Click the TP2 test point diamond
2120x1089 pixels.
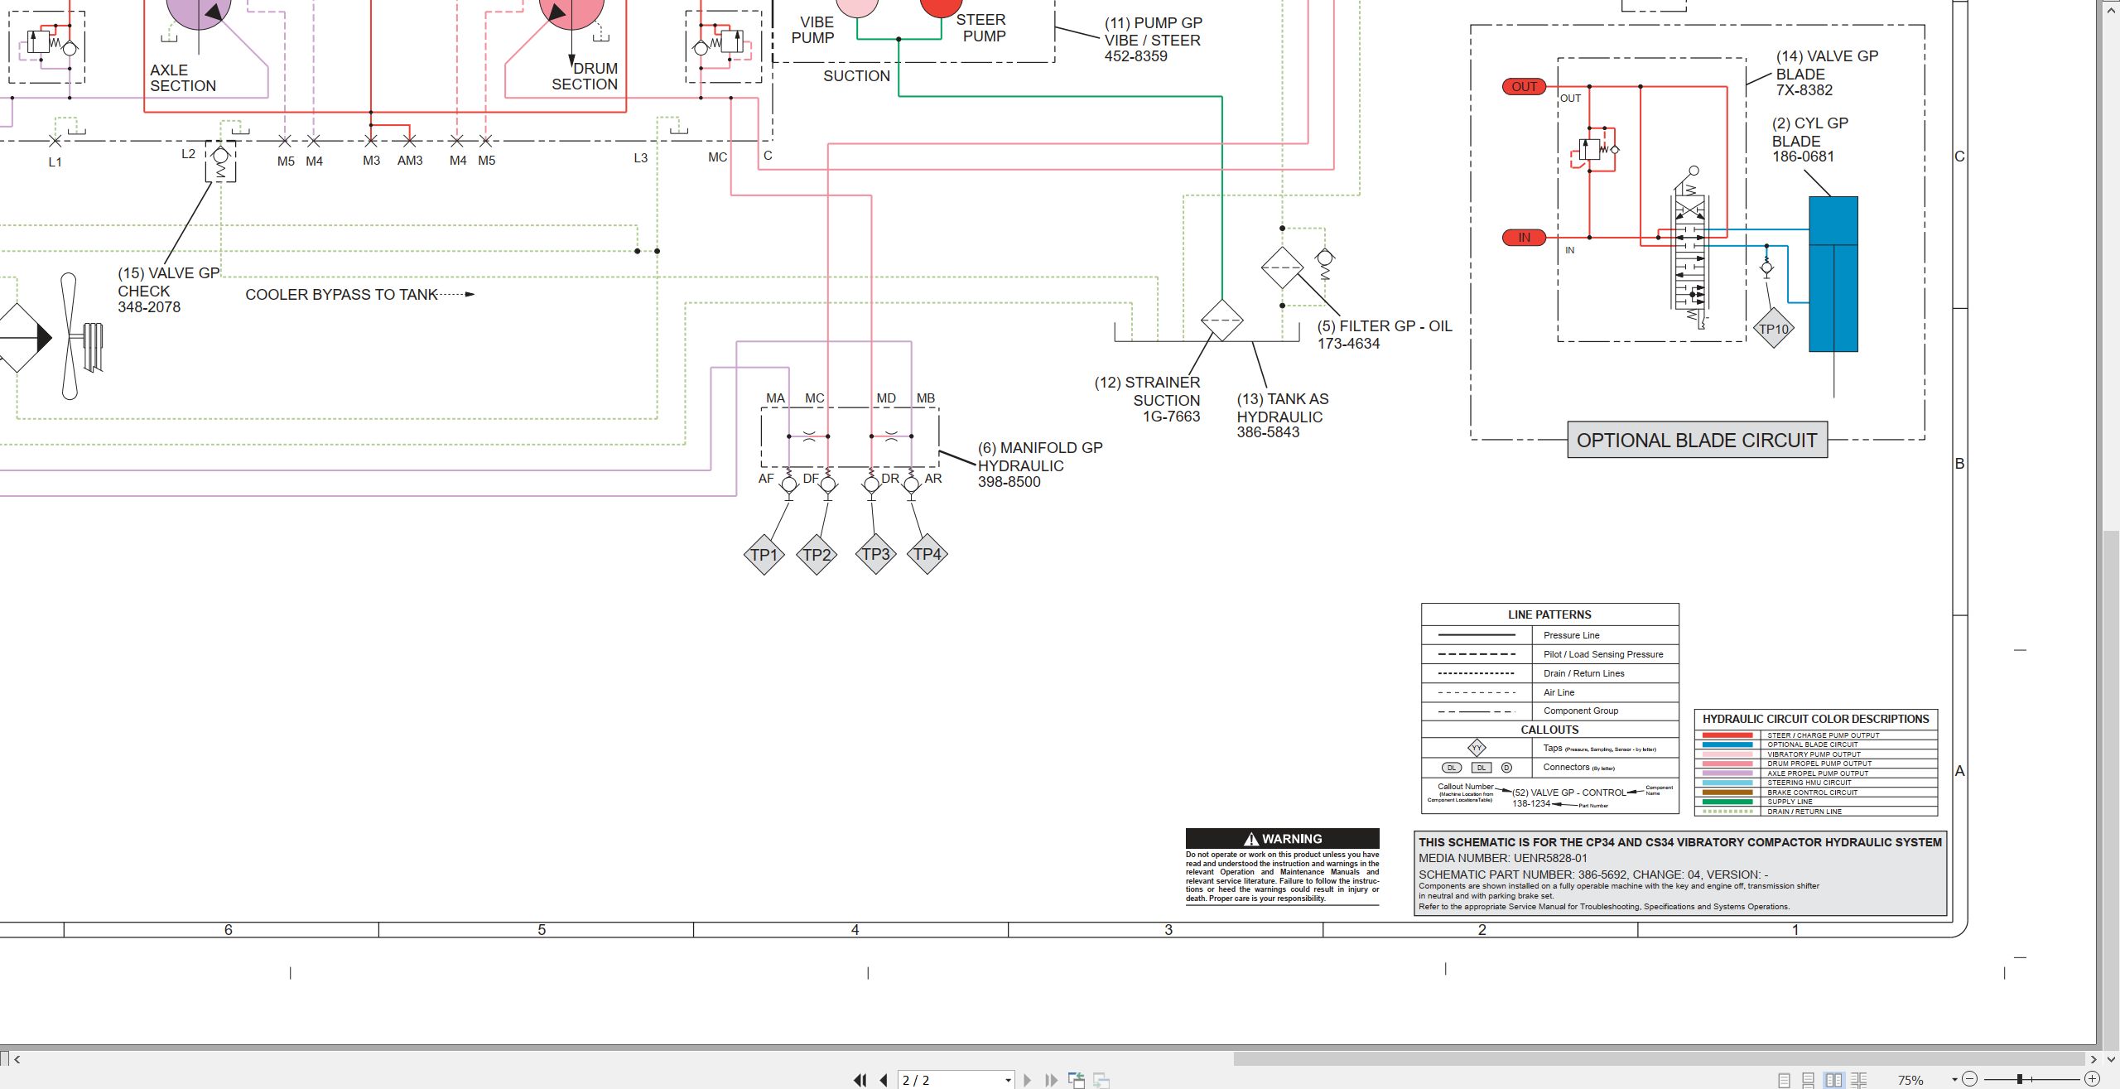(x=817, y=554)
